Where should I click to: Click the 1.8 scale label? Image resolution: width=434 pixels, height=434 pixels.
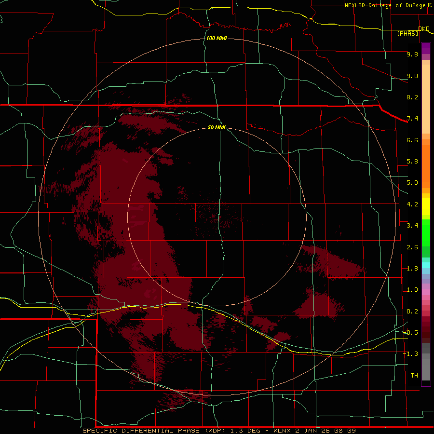pyautogui.click(x=412, y=269)
